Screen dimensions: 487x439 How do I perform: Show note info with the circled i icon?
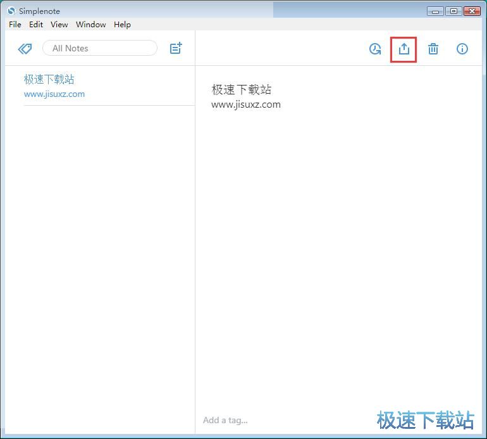[x=462, y=49]
